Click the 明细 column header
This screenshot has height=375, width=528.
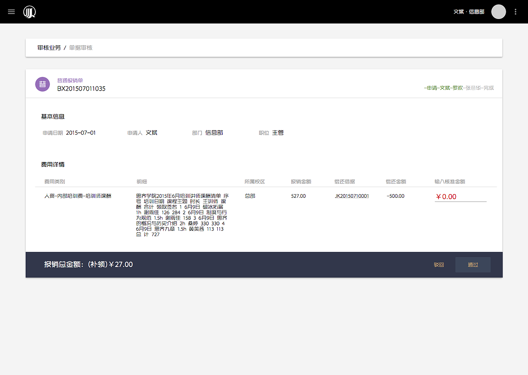141,182
